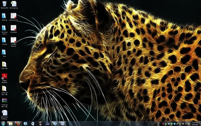
Task: Switch to Microsoft Word in the taskbar
Action: (x=63, y=124)
